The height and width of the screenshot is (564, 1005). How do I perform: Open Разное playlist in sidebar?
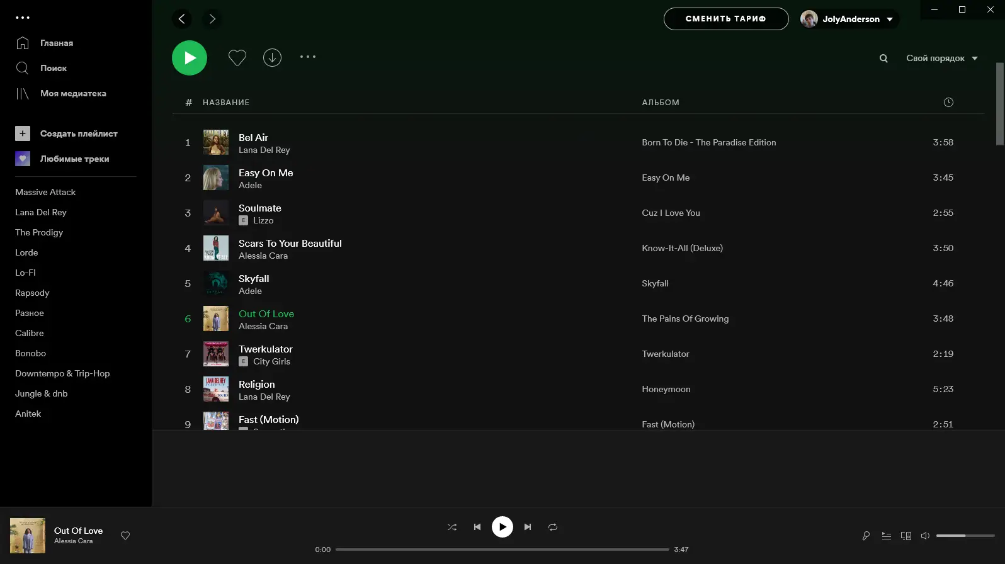pos(30,313)
